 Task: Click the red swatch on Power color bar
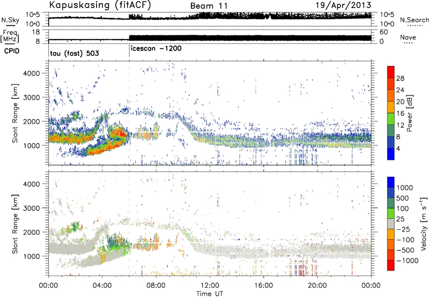coord(391,72)
